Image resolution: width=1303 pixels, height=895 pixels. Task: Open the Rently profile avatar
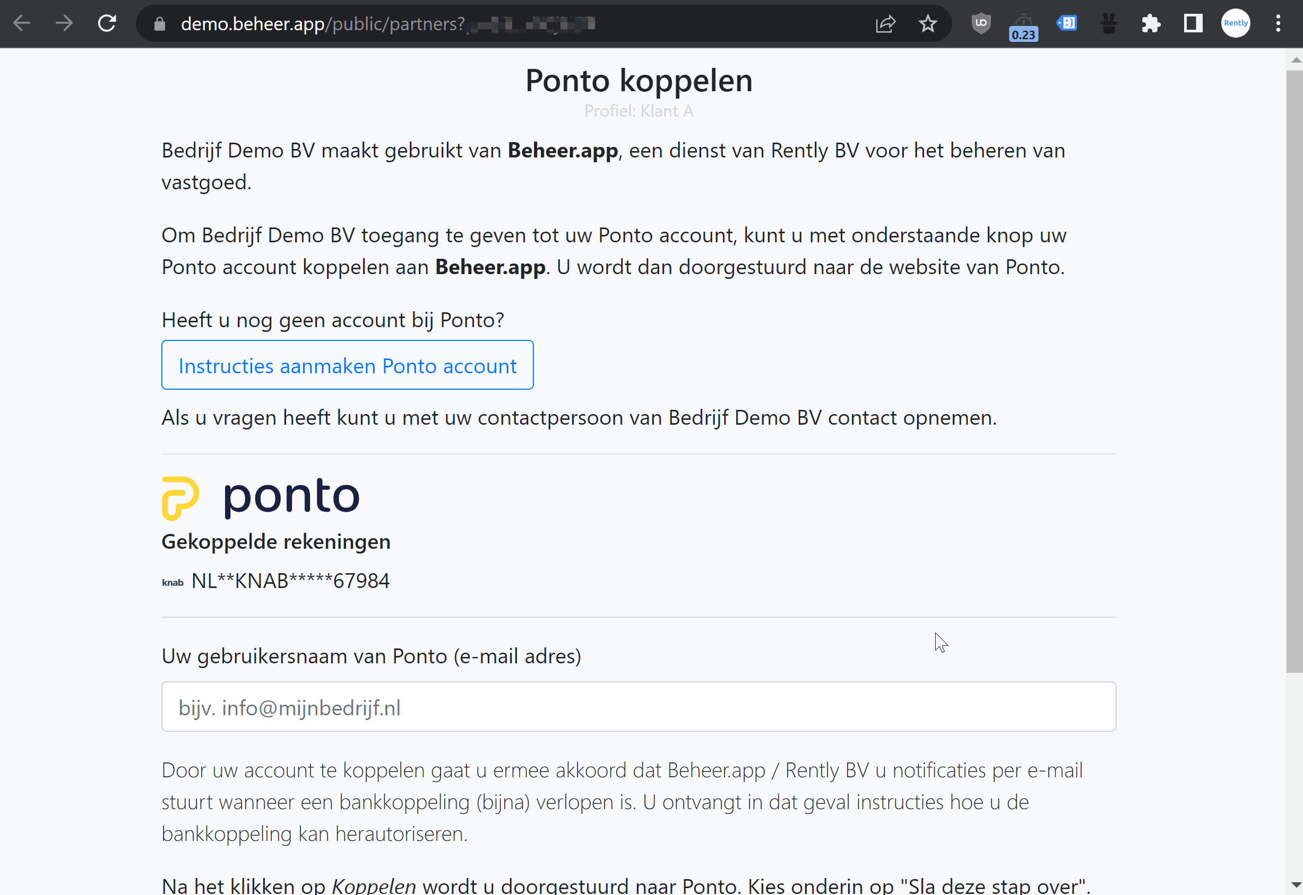point(1236,23)
